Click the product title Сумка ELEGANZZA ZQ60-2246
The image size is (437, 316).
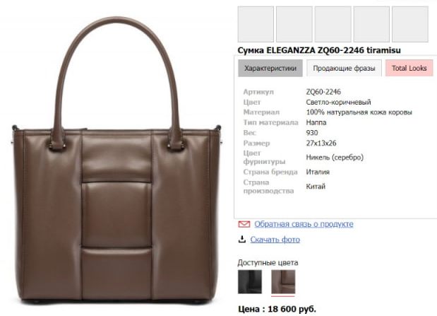point(301,50)
